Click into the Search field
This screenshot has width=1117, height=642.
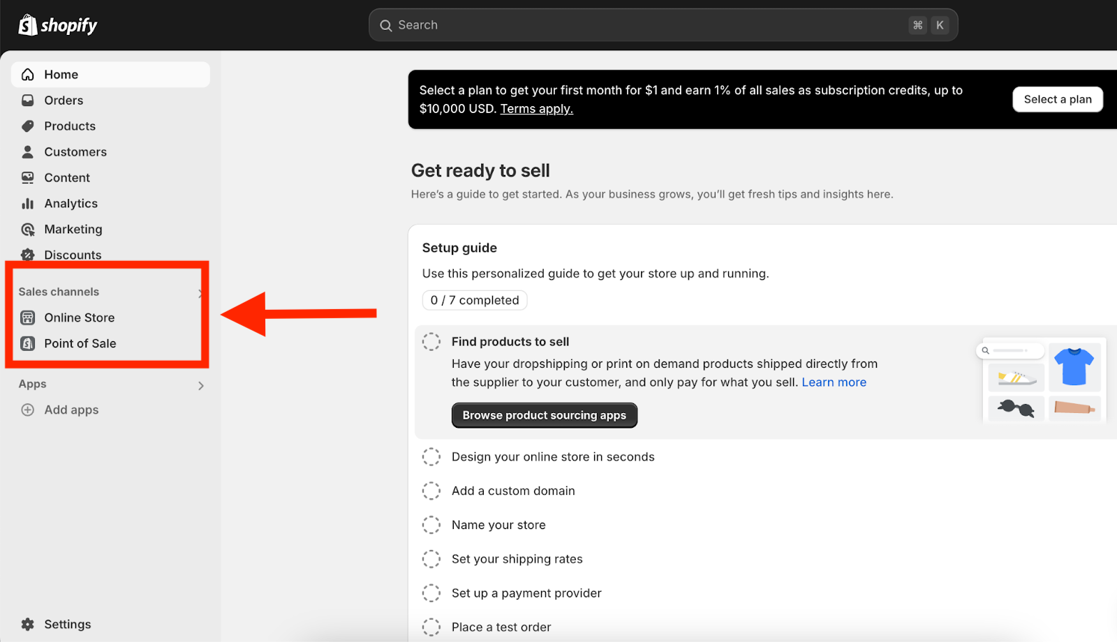click(x=663, y=25)
